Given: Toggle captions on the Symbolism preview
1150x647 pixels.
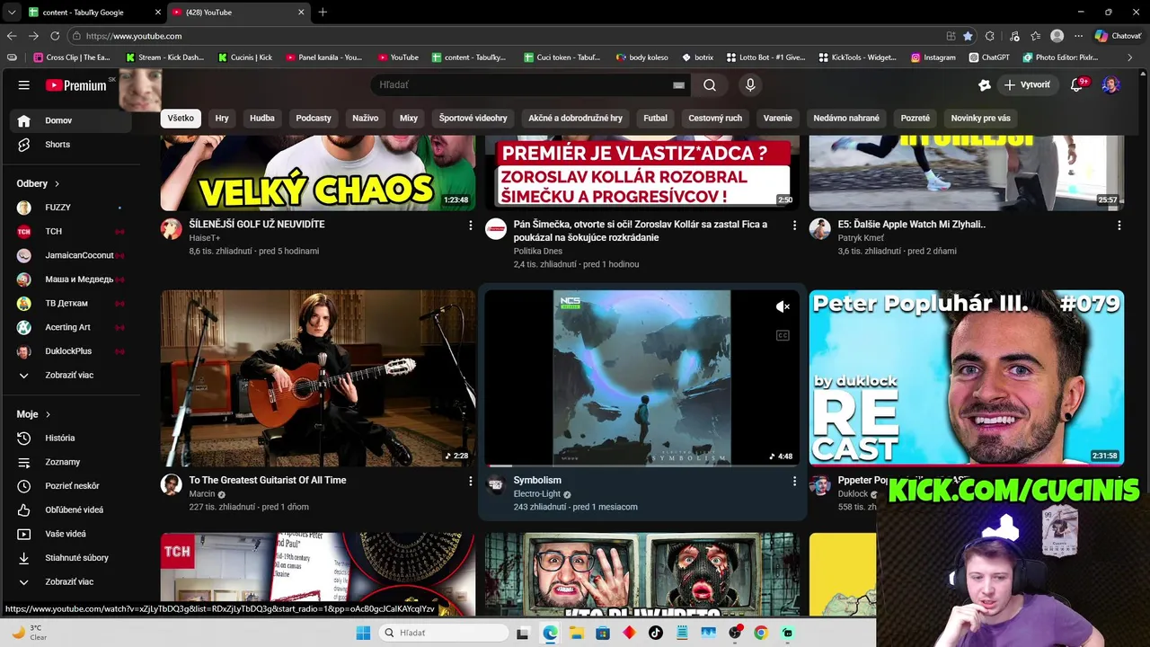Looking at the screenshot, I should [x=783, y=335].
